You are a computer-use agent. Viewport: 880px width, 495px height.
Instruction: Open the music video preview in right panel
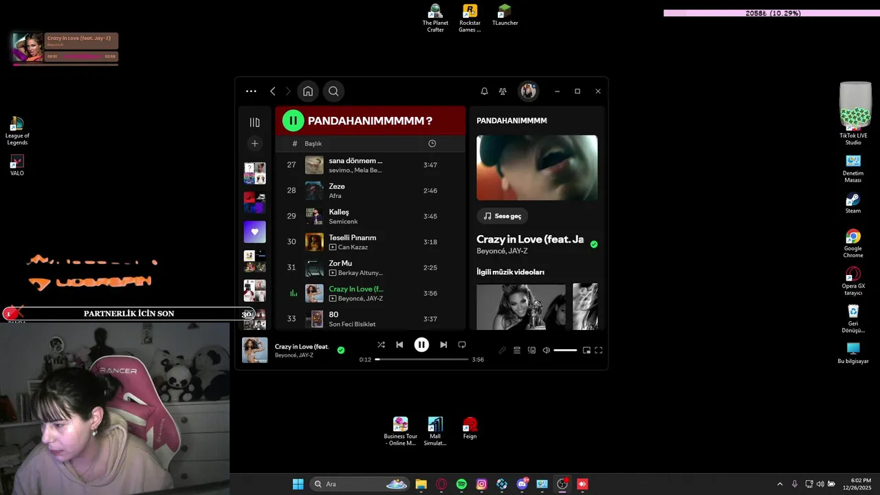click(x=537, y=168)
